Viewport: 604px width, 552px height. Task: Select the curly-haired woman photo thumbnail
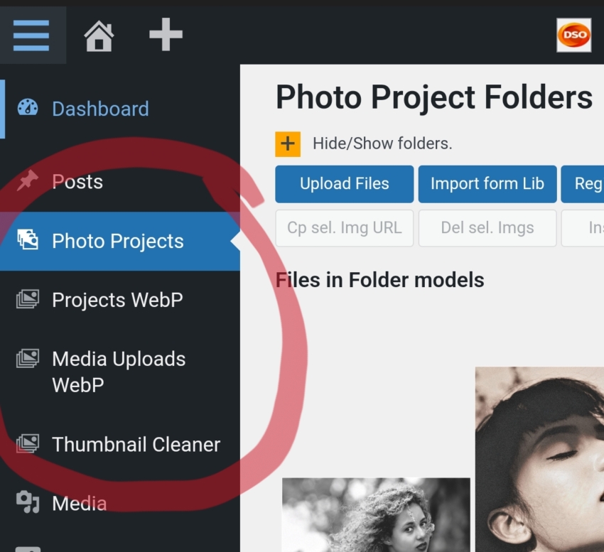[x=376, y=515]
